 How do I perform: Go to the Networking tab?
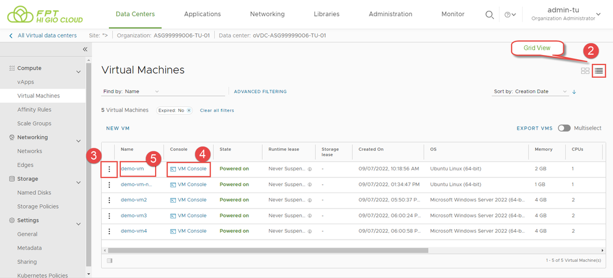pos(267,14)
